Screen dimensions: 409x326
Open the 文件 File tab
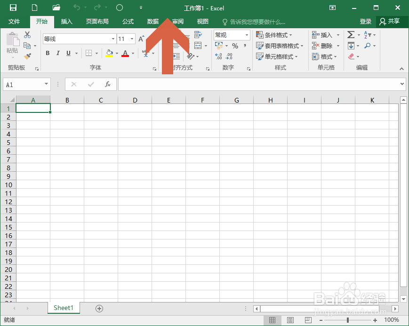pyautogui.click(x=14, y=21)
